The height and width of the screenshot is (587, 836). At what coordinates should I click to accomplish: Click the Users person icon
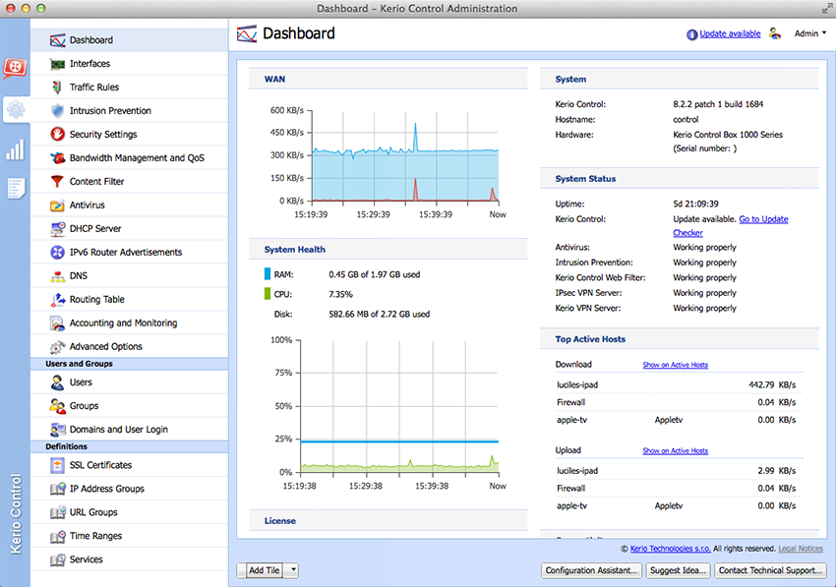57,382
